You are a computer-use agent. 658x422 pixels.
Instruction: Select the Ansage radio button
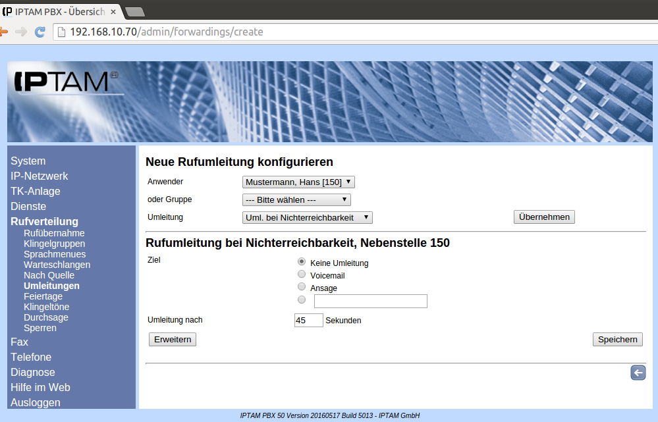[x=302, y=287]
